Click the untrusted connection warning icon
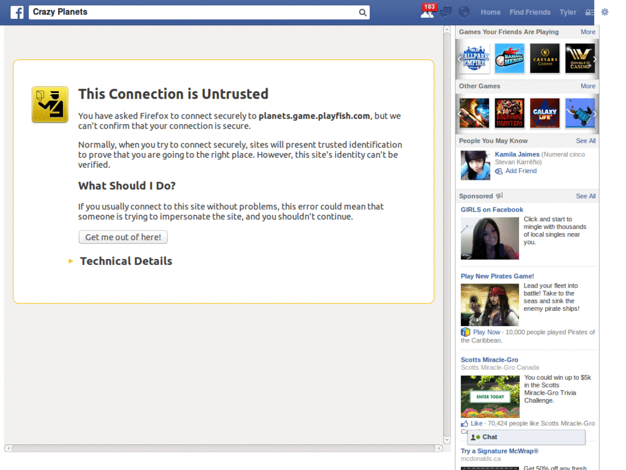 [x=50, y=104]
